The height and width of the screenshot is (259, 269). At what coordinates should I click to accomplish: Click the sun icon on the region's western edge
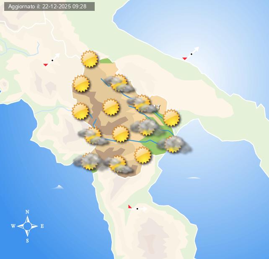[80, 111]
